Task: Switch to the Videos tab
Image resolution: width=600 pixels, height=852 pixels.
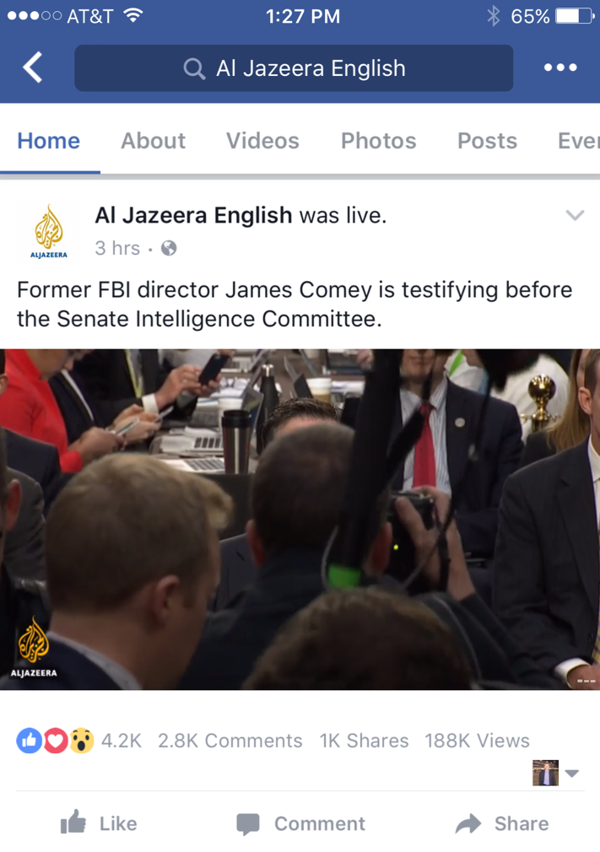Action: coord(262,141)
